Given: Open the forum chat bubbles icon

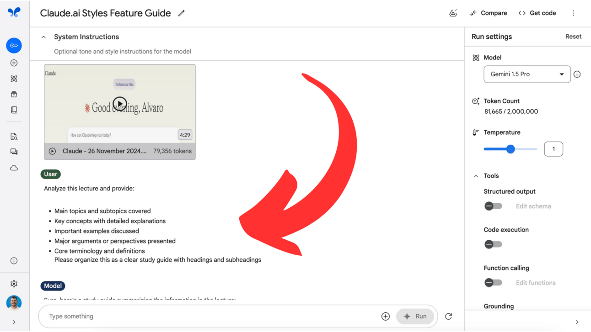Looking at the screenshot, I should [x=14, y=152].
